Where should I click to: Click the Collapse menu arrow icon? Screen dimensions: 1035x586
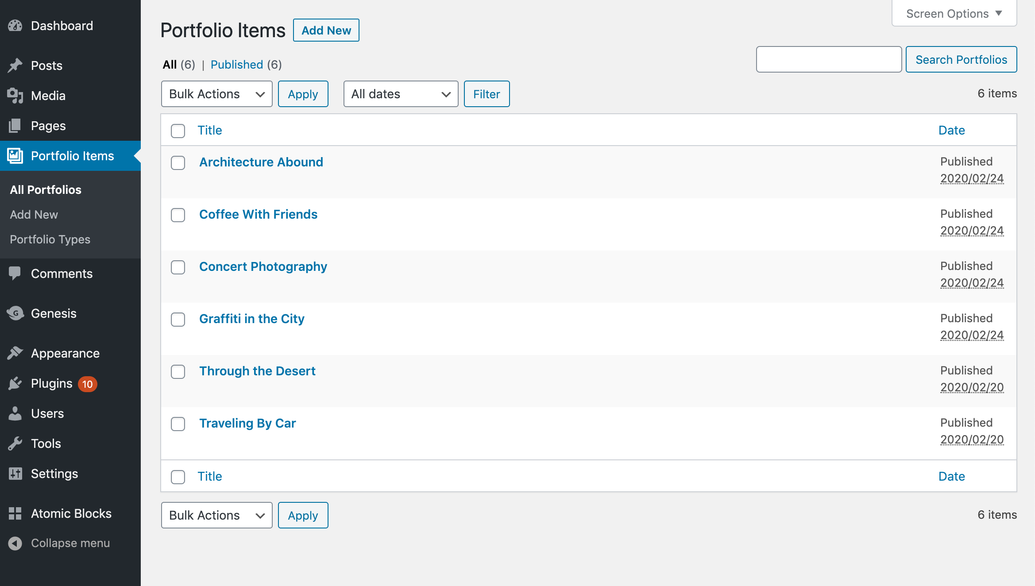click(15, 543)
